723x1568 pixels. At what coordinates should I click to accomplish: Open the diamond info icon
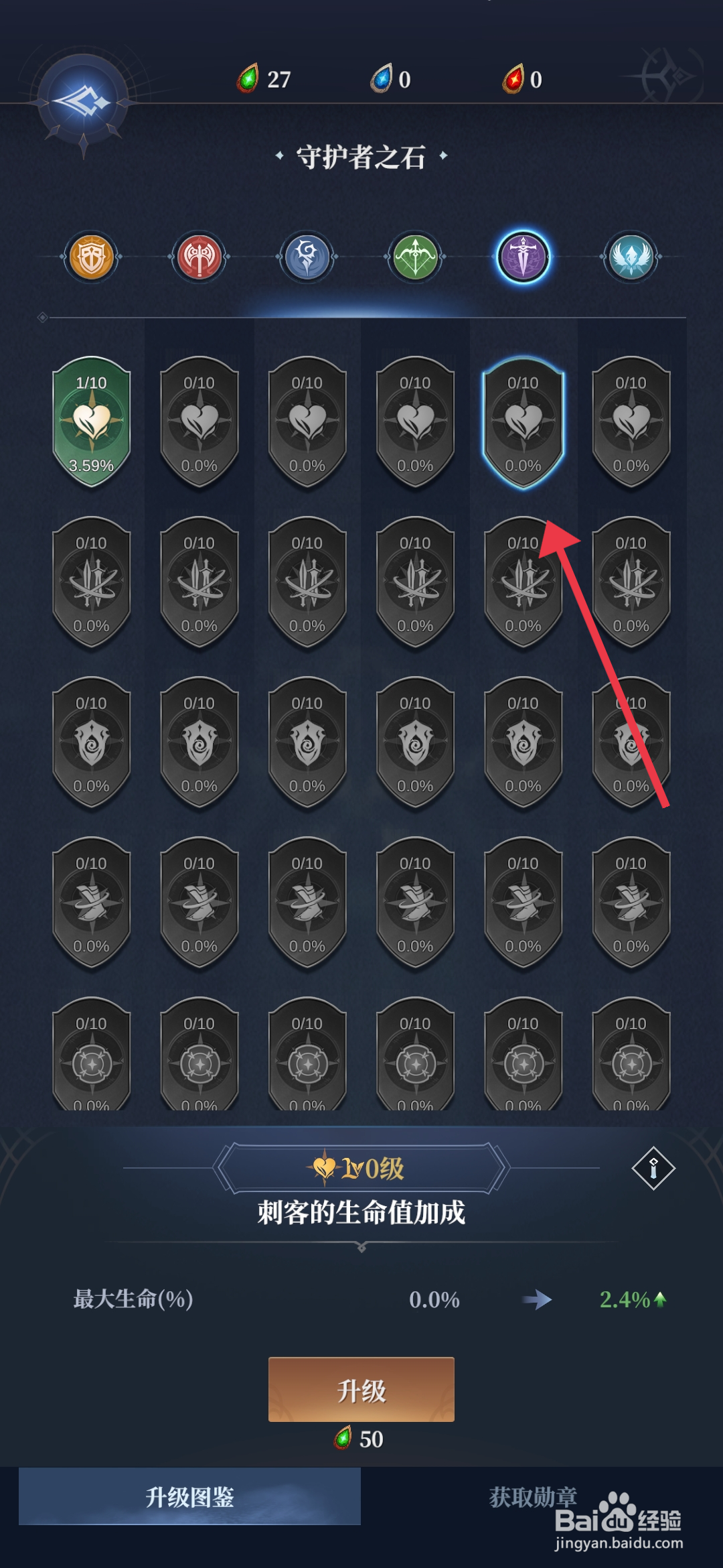pyautogui.click(x=653, y=1168)
